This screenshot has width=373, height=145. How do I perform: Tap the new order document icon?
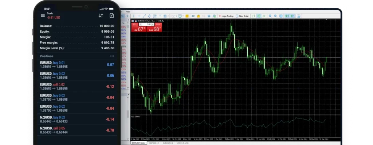coord(111,16)
